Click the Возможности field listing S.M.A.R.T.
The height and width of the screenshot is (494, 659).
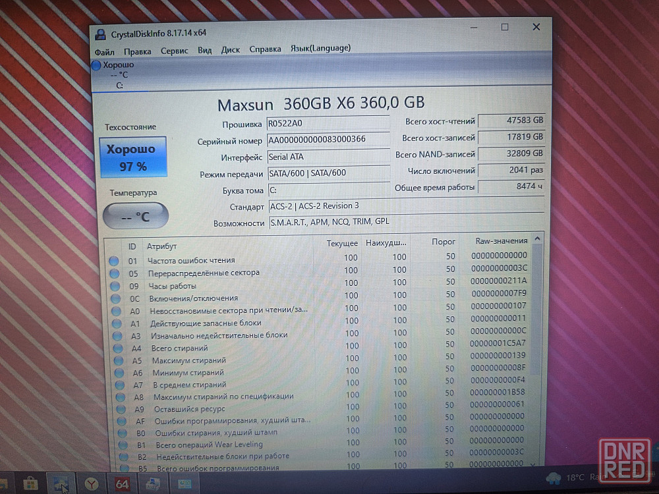tap(407, 222)
